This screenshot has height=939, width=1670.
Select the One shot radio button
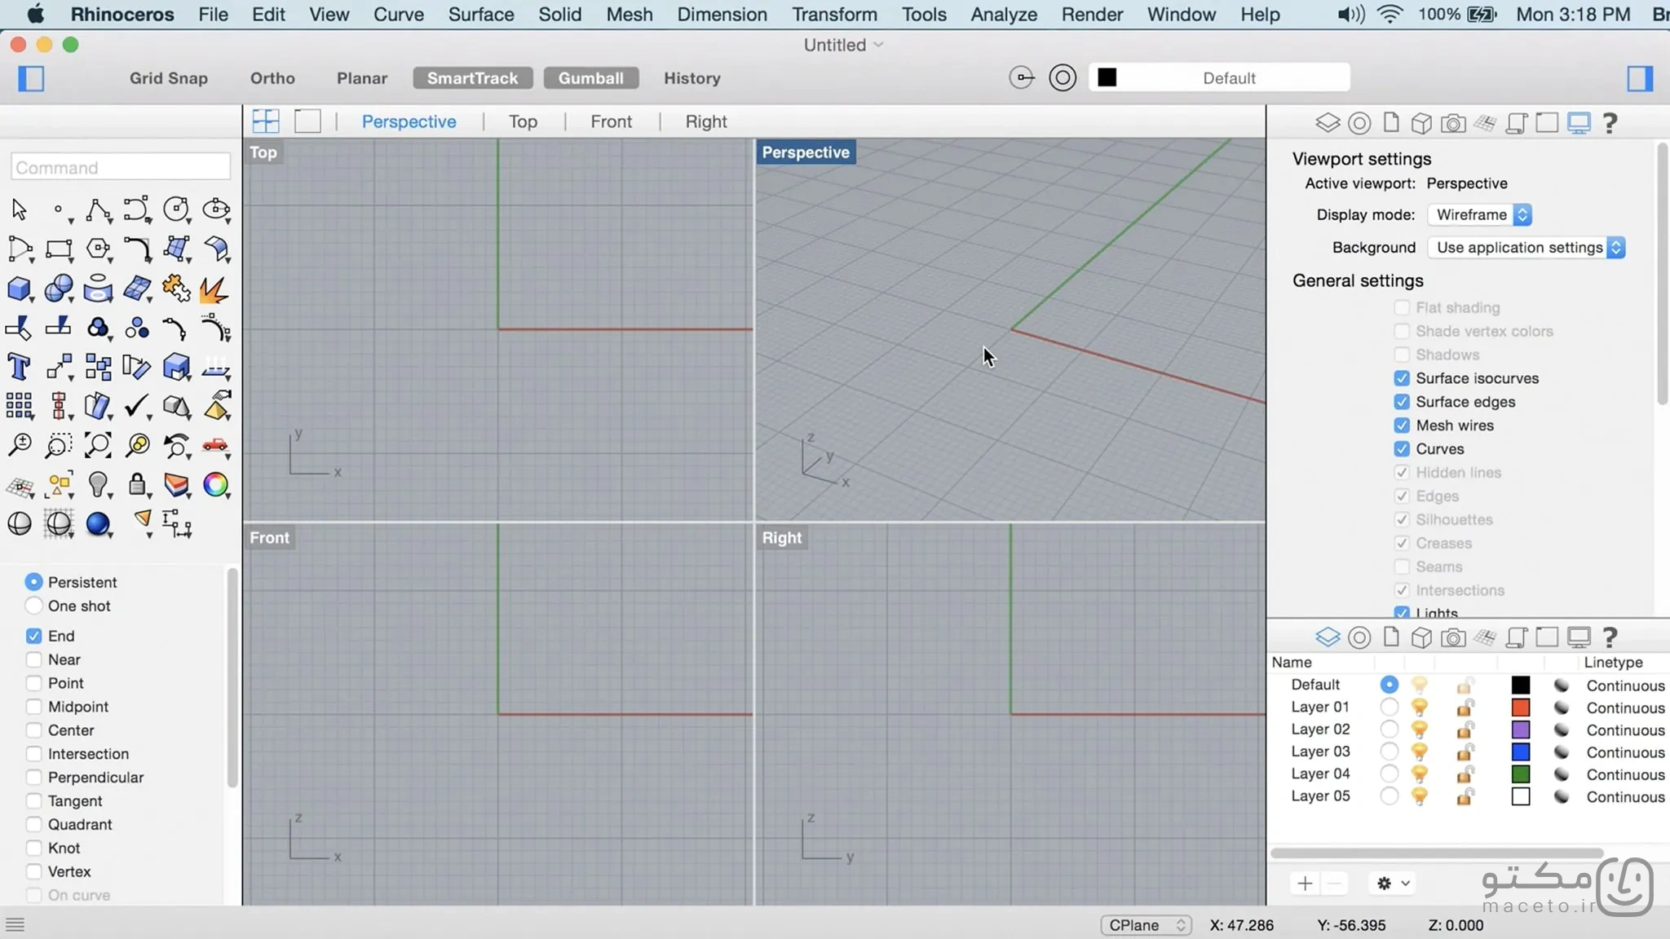(33, 606)
